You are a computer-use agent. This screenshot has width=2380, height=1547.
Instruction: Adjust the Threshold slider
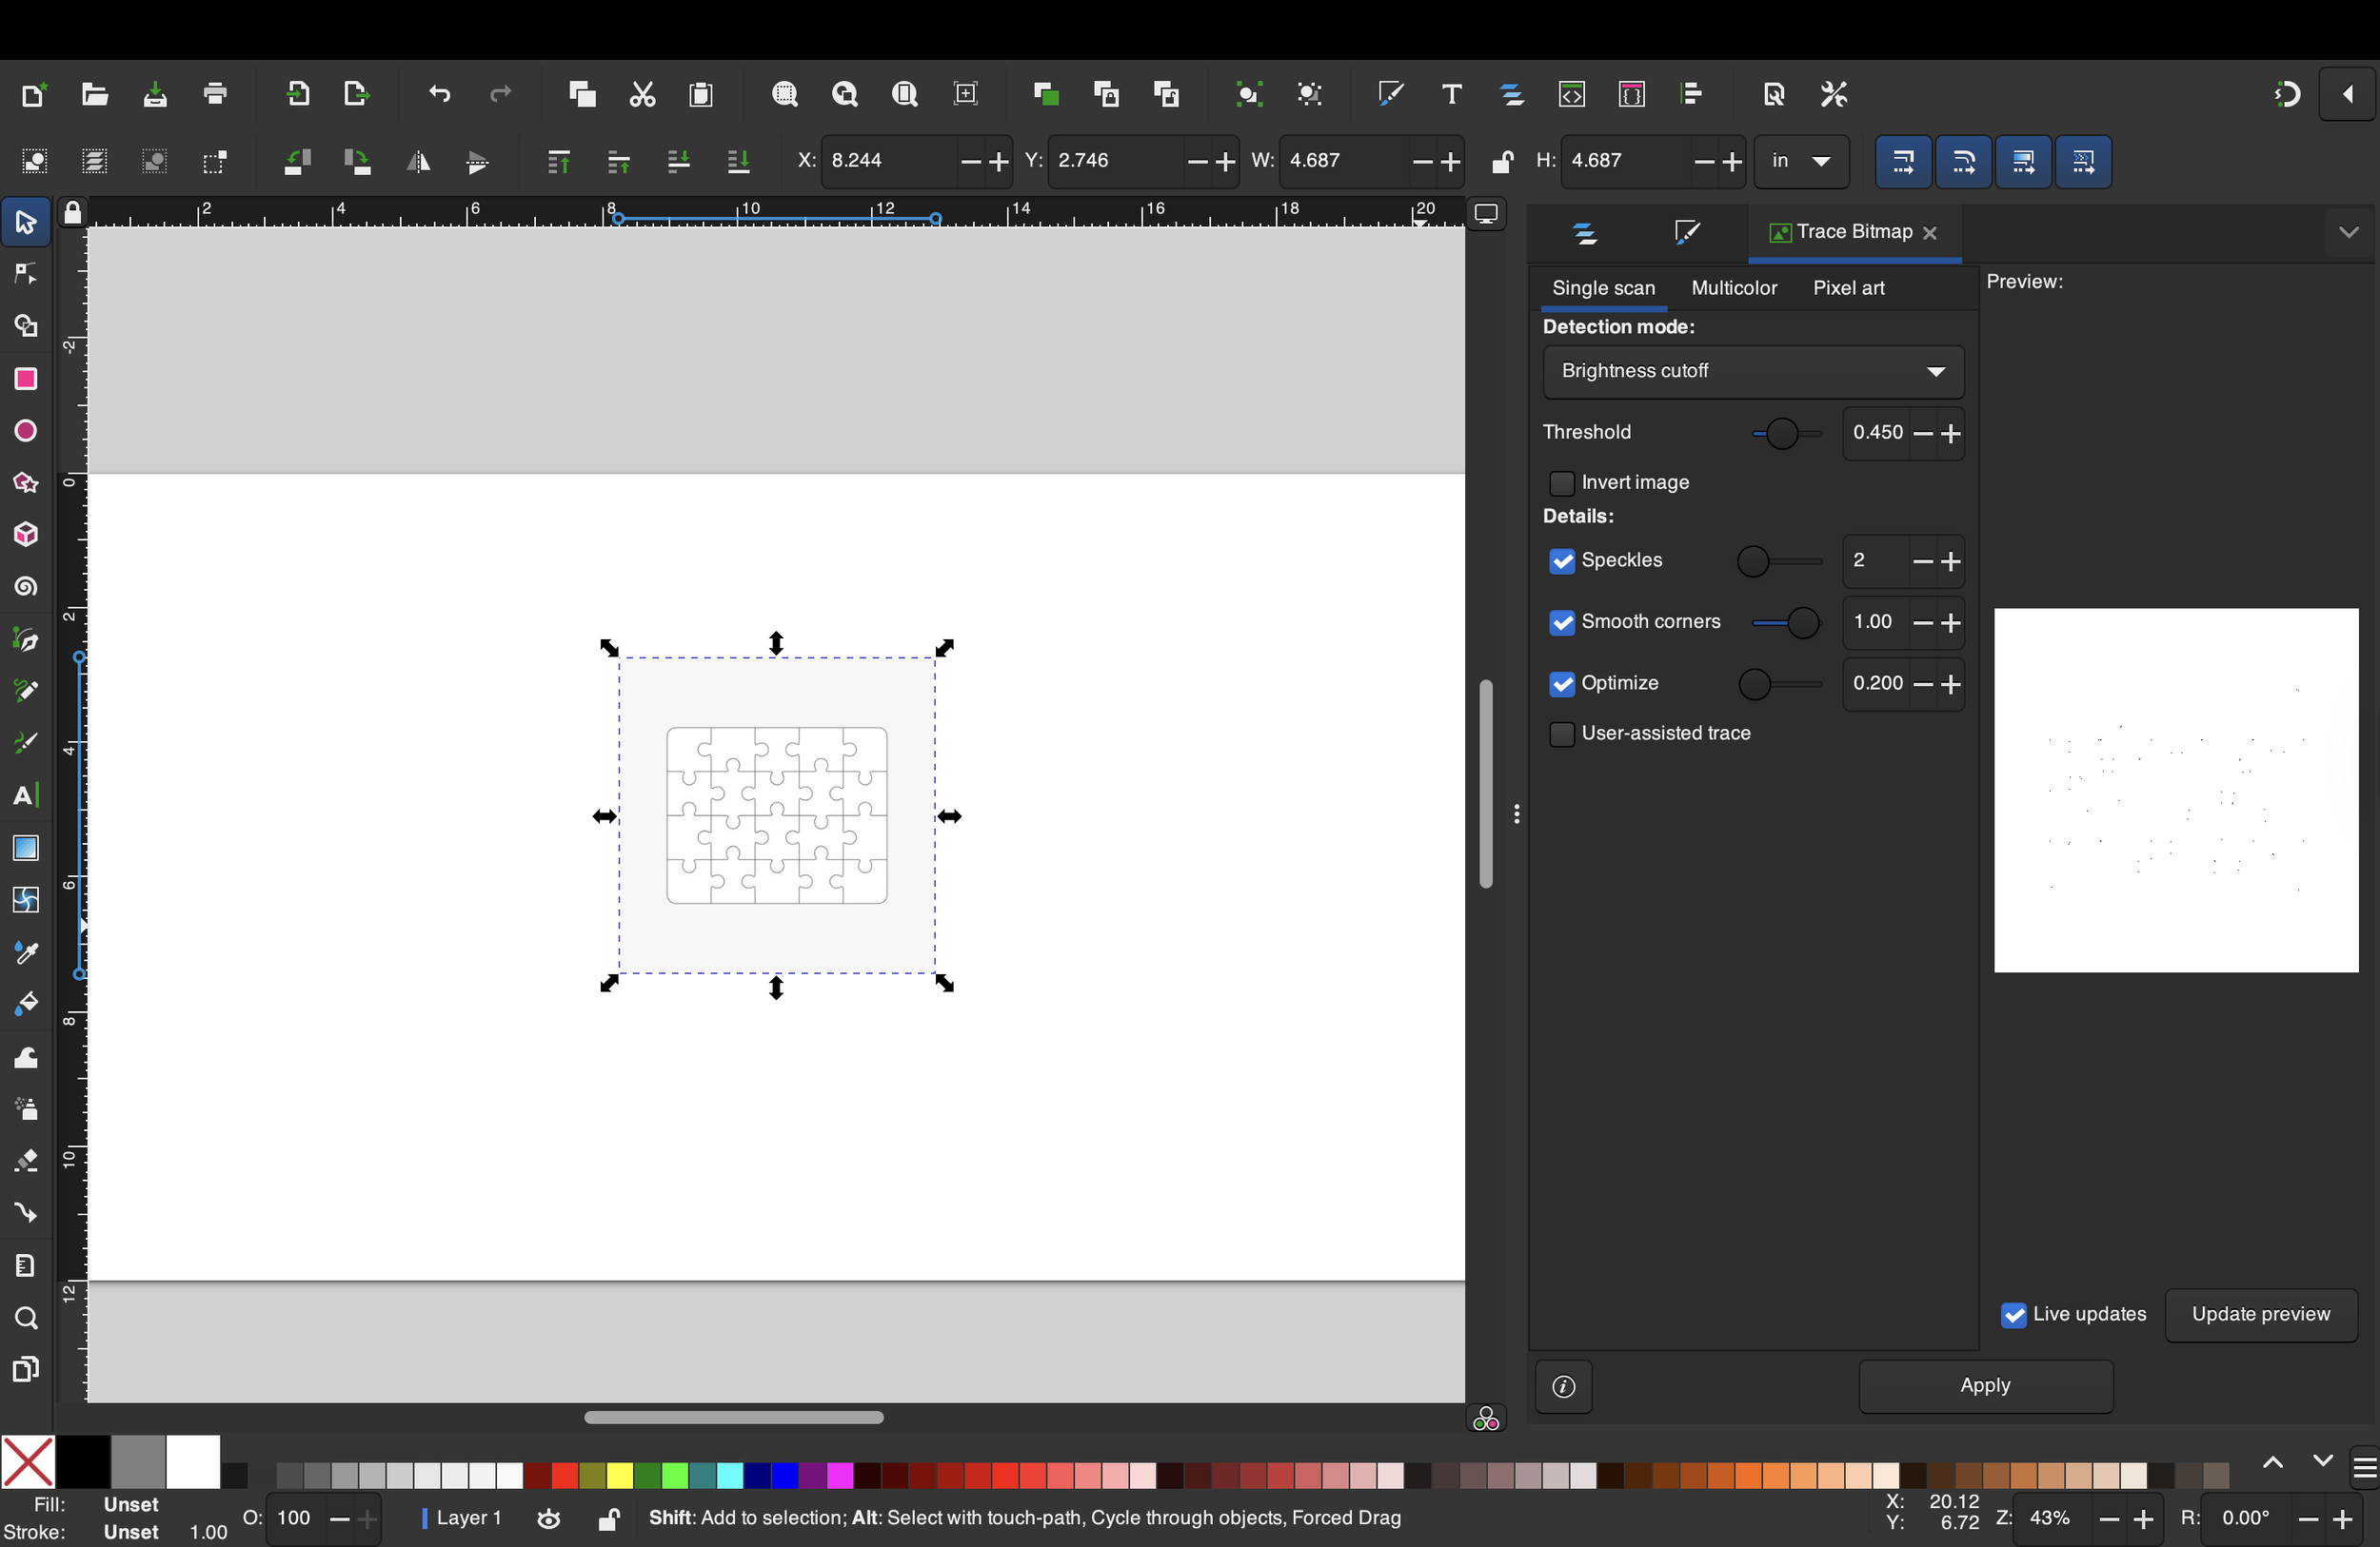(1781, 434)
